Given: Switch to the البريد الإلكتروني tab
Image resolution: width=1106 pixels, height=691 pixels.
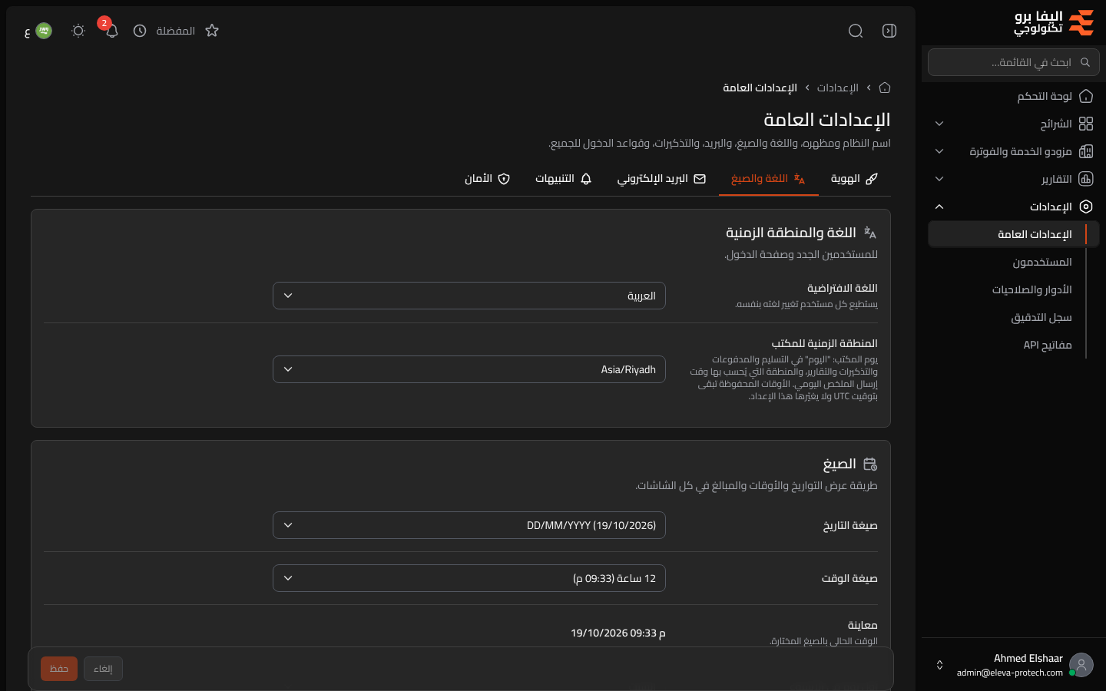Looking at the screenshot, I should click(661, 179).
